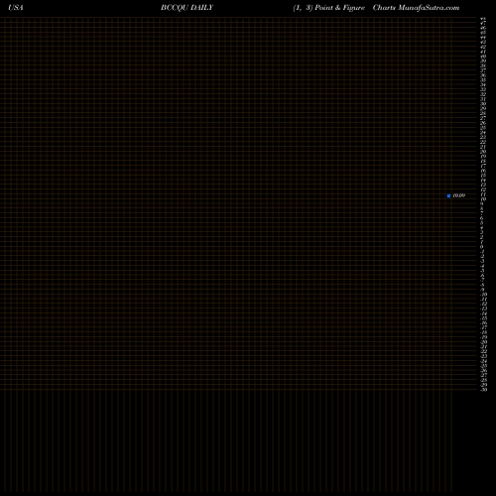Click the 20 label on price axis
Image resolution: width=496 pixels, height=496 pixels.
point(483,152)
